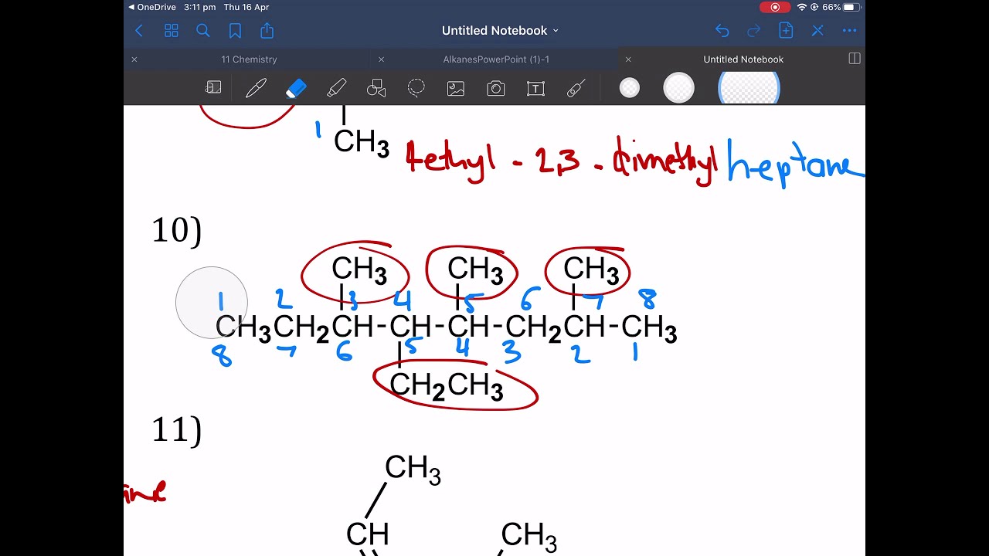This screenshot has width=989, height=556.
Task: Select the Highlighter tool
Action: (x=337, y=88)
